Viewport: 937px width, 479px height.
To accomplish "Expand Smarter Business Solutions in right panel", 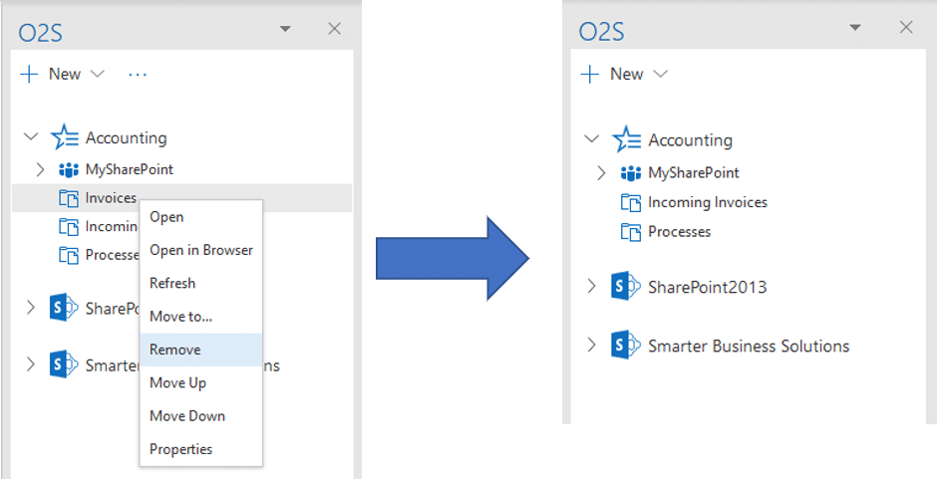I will [x=591, y=346].
